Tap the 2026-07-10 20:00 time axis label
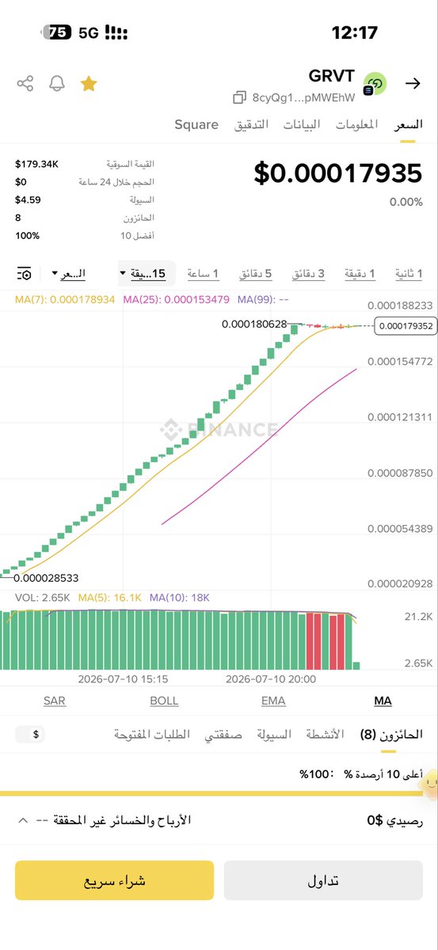This screenshot has width=438, height=950. click(x=271, y=679)
